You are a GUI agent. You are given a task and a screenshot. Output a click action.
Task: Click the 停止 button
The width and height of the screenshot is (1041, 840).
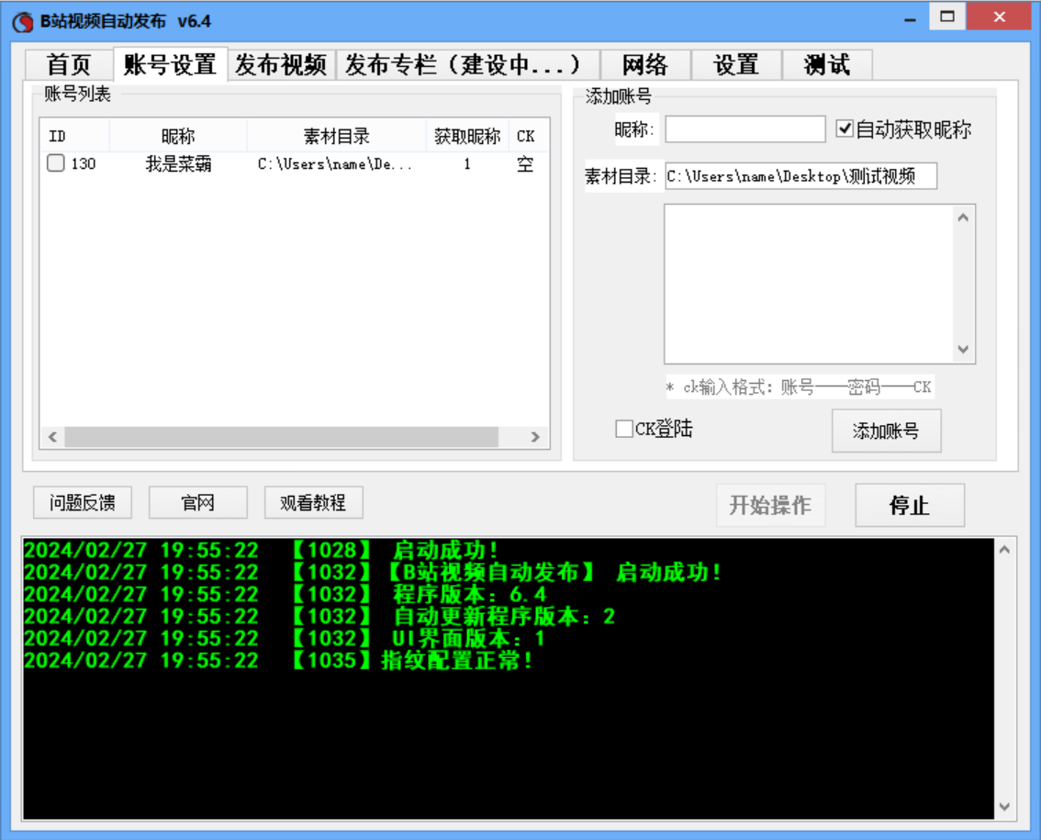[x=910, y=505]
